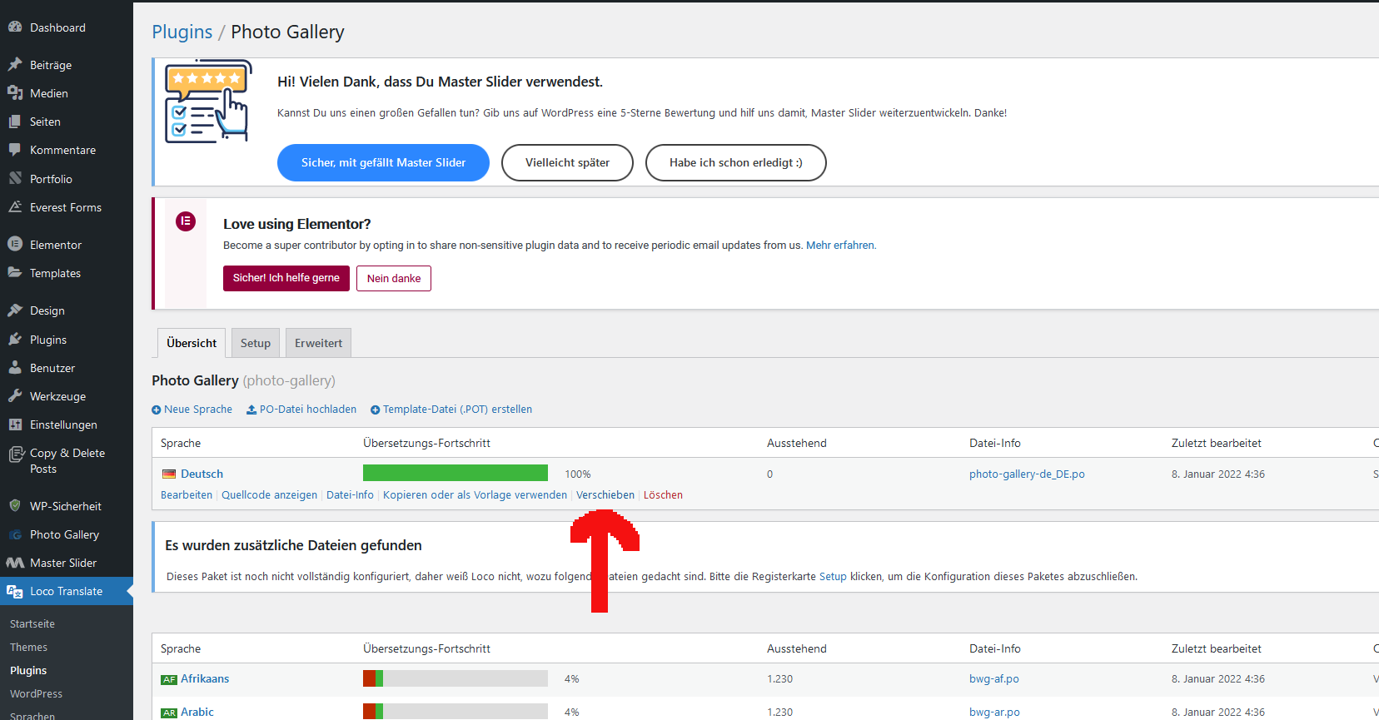
Task: Click the AF language icon for Afrikaans
Action: (x=169, y=679)
